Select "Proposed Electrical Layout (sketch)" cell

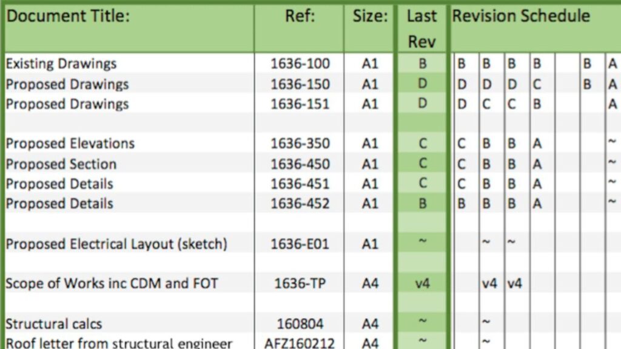(x=116, y=244)
